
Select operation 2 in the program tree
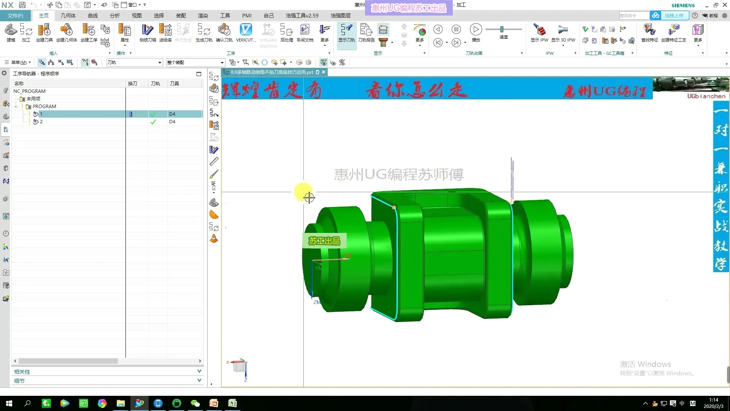click(41, 122)
